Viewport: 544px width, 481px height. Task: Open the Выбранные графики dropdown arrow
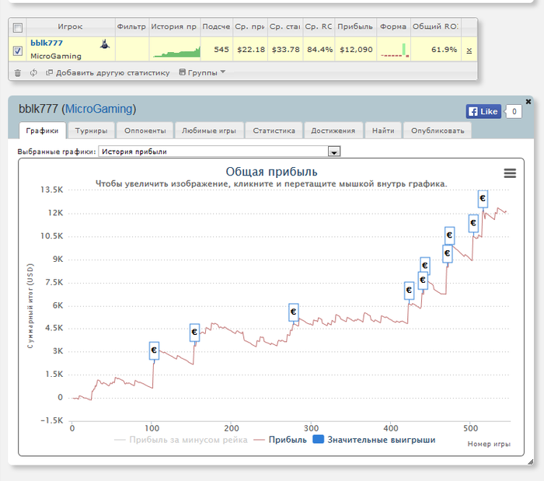pyautogui.click(x=334, y=152)
